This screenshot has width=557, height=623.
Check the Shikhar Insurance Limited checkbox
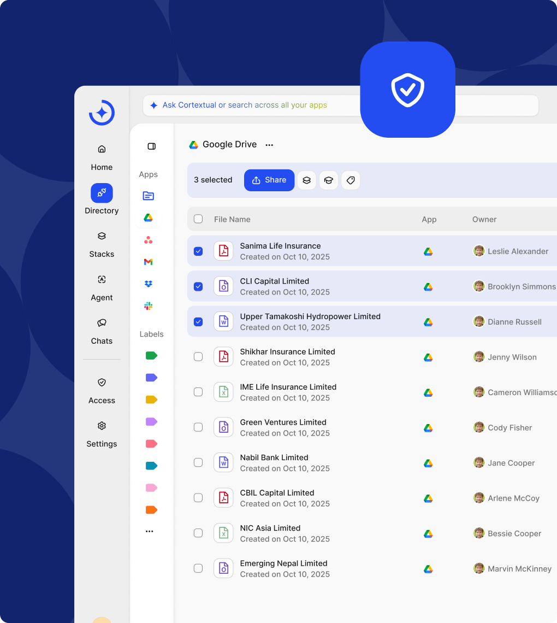click(x=198, y=357)
